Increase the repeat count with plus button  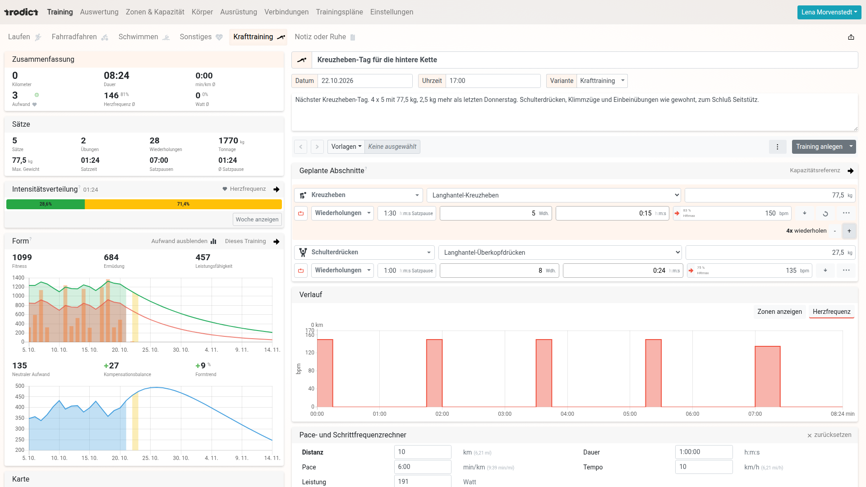click(849, 231)
